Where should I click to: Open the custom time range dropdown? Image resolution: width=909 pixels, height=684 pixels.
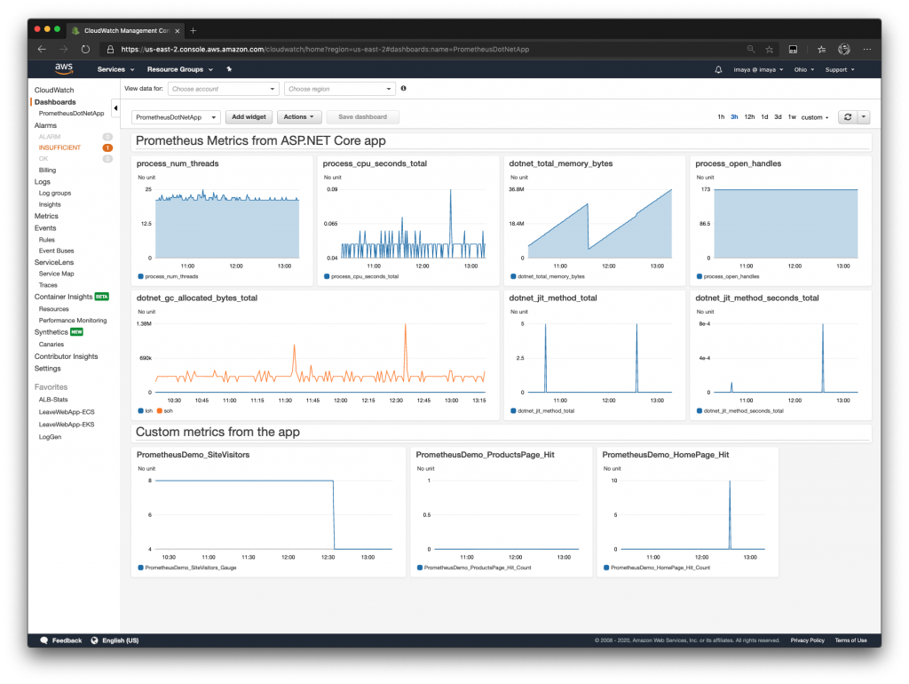click(815, 117)
